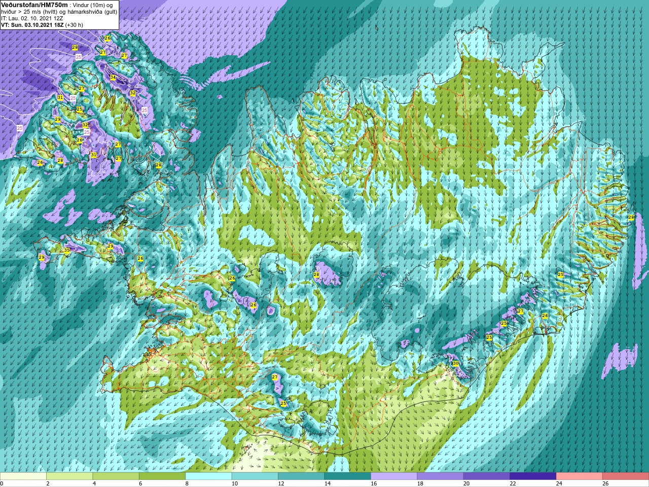Select the olive green 6–8 legend swatch
This screenshot has width=649, height=487.
click(x=162, y=476)
